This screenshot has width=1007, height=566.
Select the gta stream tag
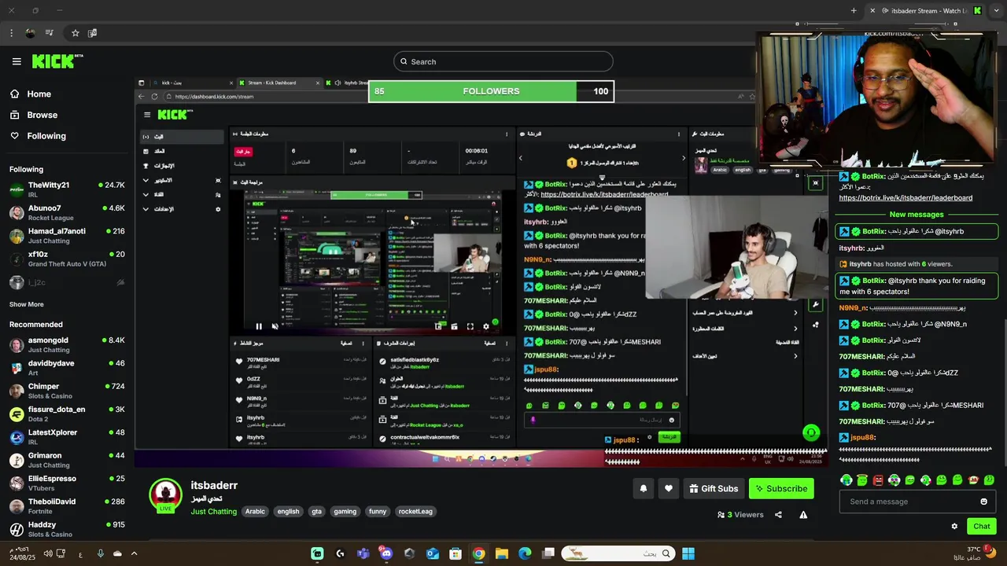point(316,512)
